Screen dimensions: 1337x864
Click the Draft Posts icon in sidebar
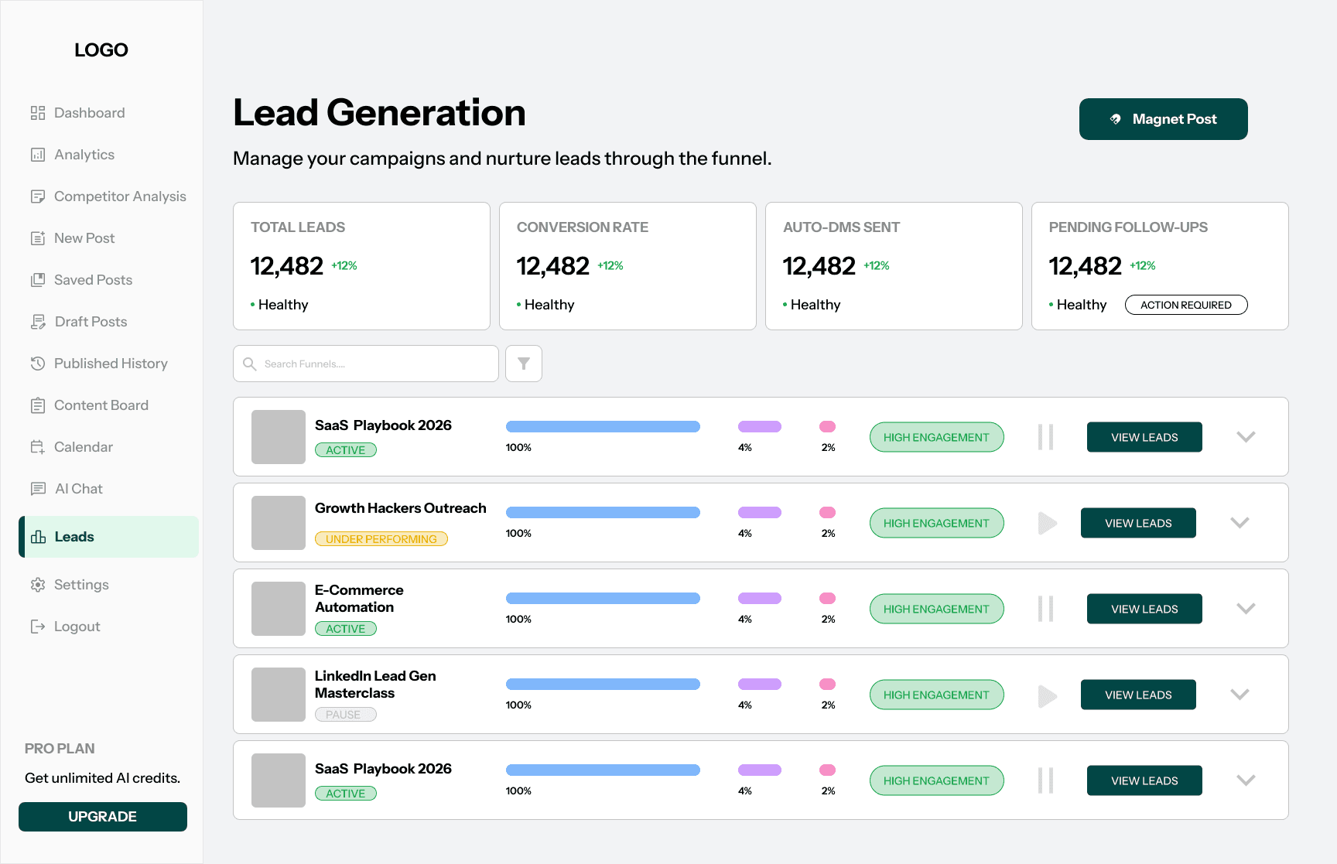pos(37,322)
